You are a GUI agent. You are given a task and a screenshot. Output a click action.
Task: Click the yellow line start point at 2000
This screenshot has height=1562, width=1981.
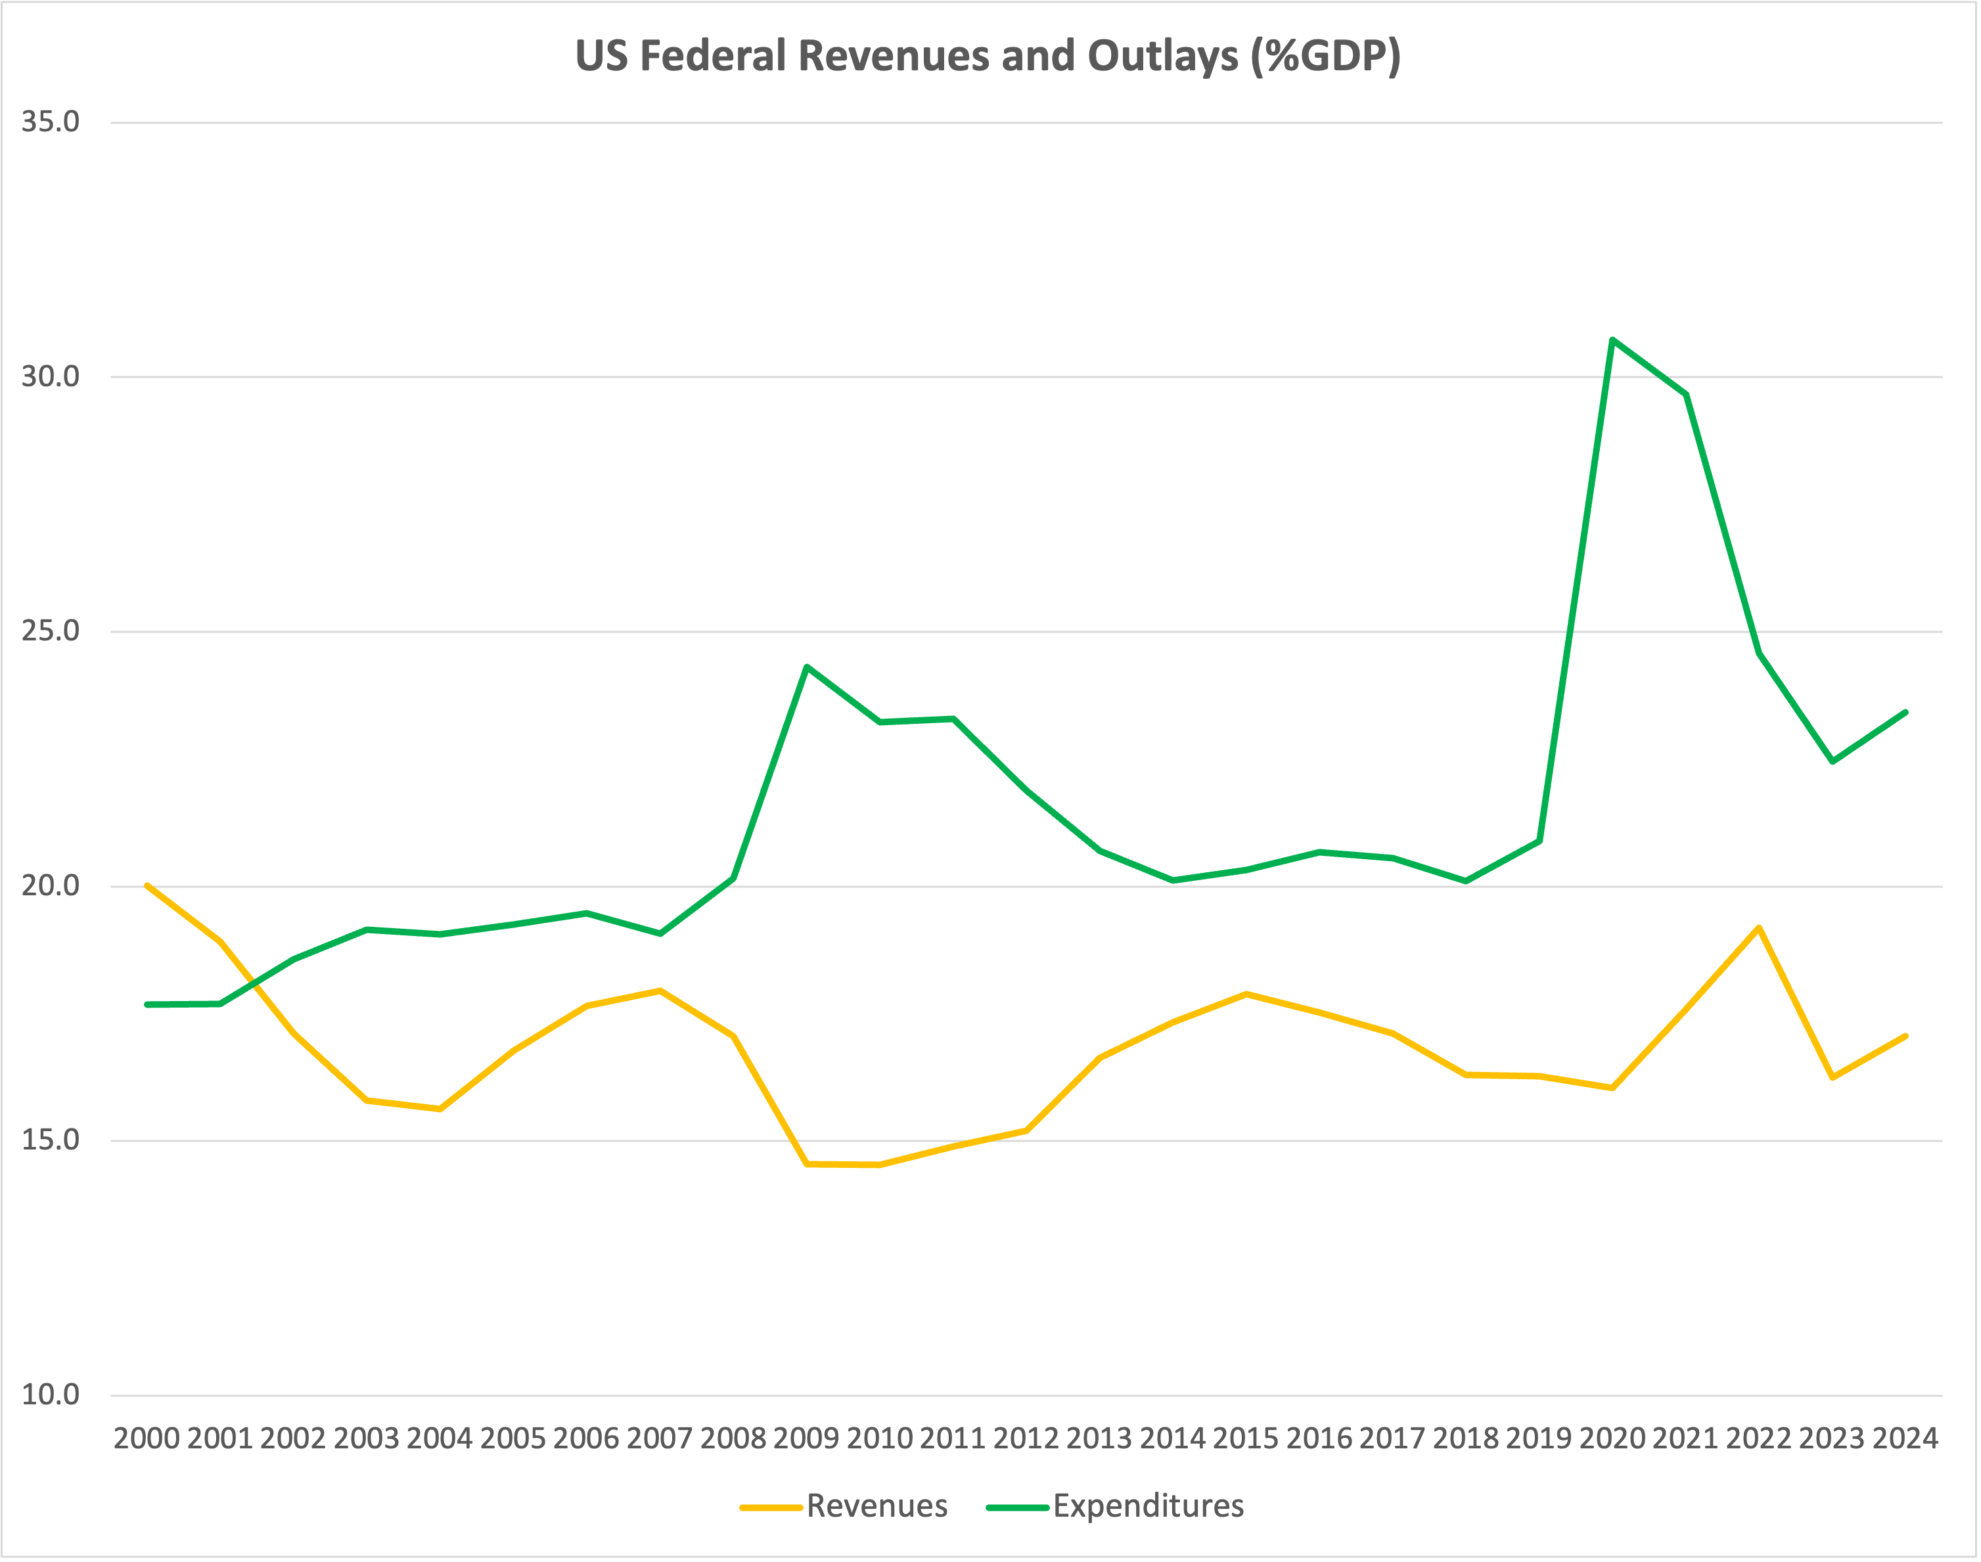coord(147,885)
